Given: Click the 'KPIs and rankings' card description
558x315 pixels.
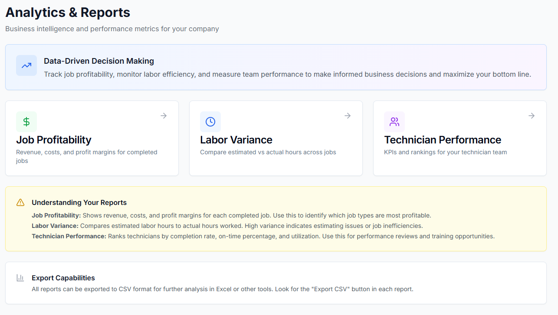Looking at the screenshot, I should (445, 152).
